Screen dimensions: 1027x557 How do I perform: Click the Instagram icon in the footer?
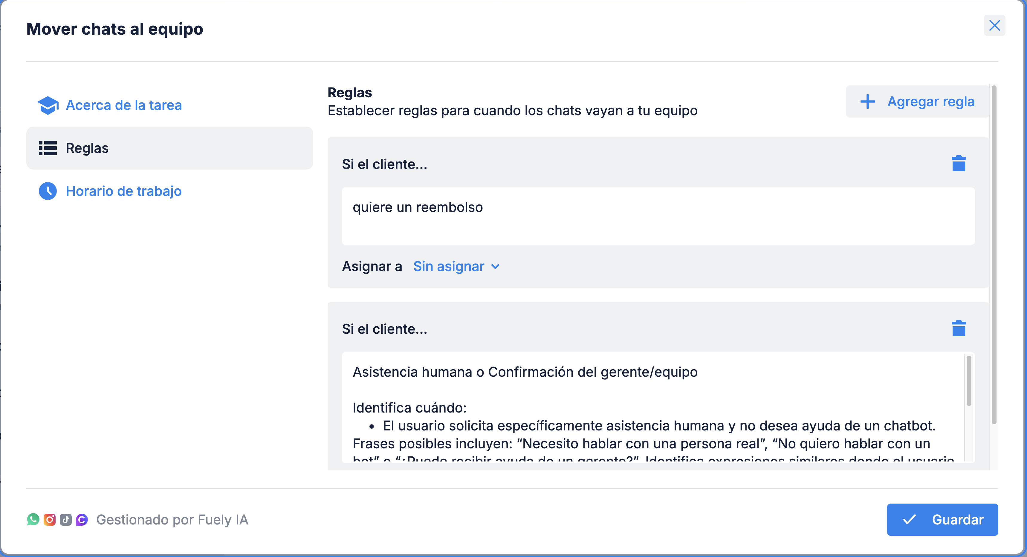(x=49, y=520)
